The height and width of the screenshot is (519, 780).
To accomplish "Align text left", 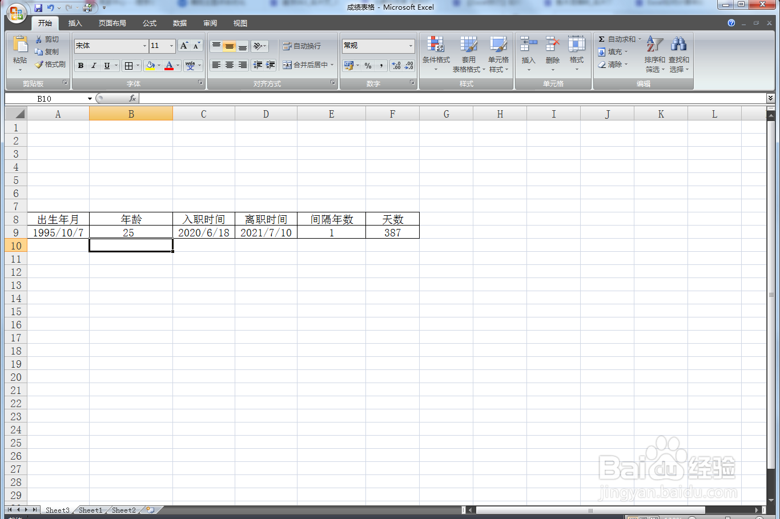I will [216, 65].
